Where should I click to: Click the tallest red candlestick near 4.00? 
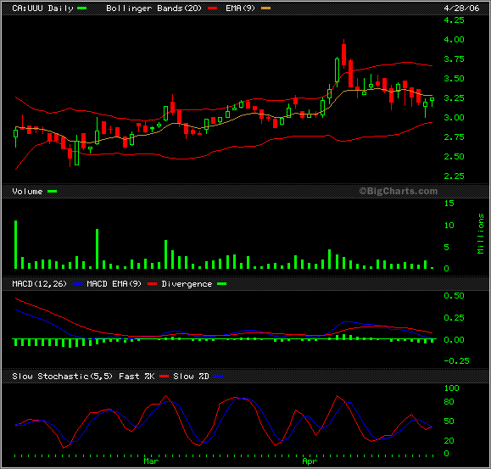tap(343, 55)
